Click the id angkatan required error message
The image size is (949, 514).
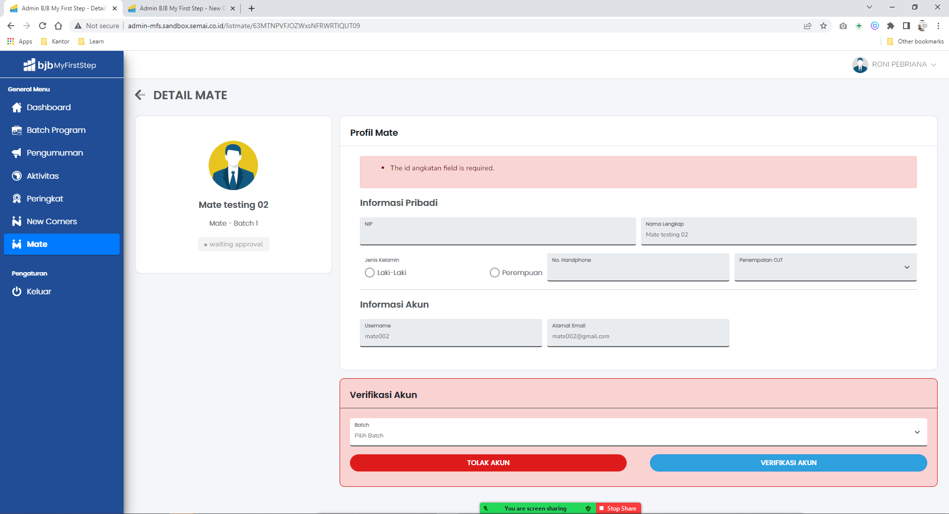[442, 168]
